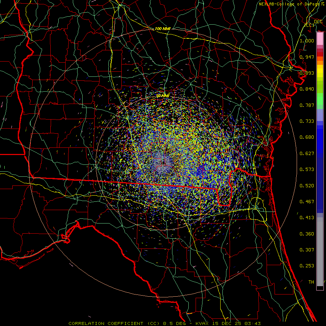The height and width of the screenshot is (326, 326).
Task: Click the CORRELATION COEFFICIENT caption at bottom
Action: 164,323
